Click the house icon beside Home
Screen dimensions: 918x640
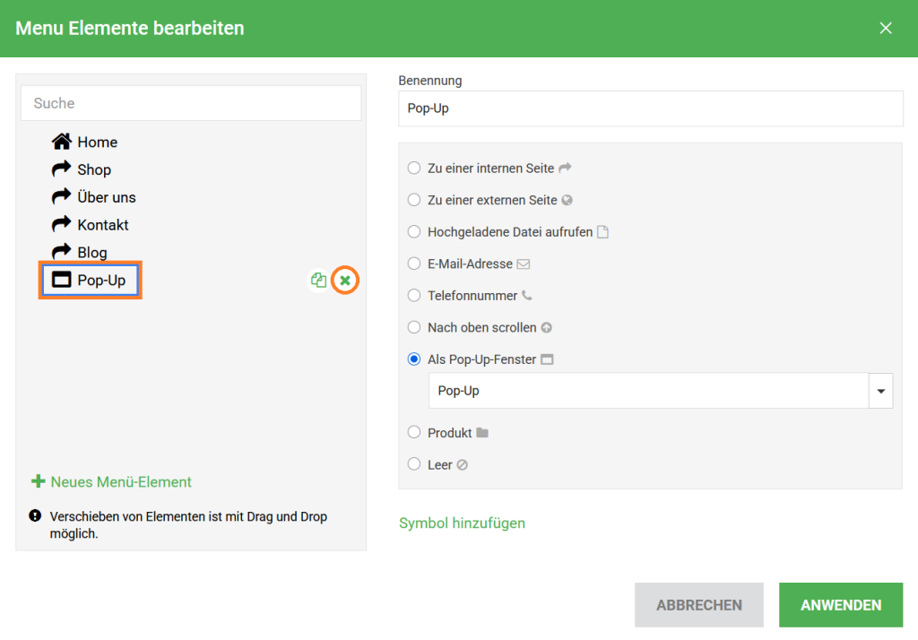coord(61,142)
